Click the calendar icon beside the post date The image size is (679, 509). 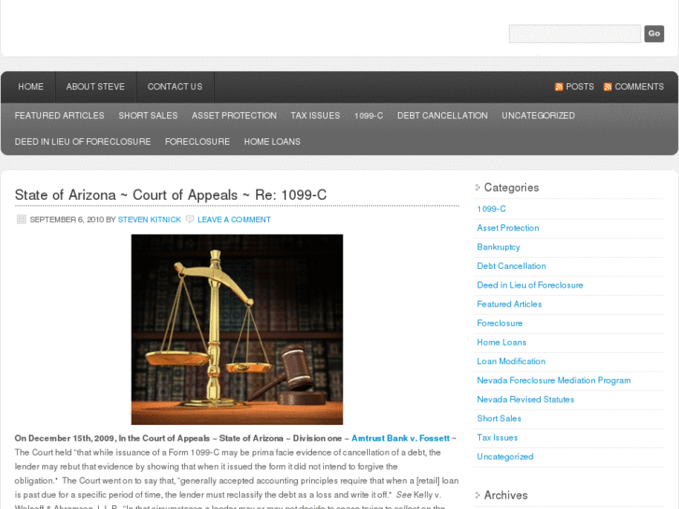point(21,219)
